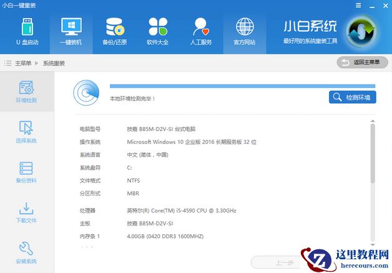The image size is (392, 273).
Task: Open 人工服务 support
Action: coord(201,32)
